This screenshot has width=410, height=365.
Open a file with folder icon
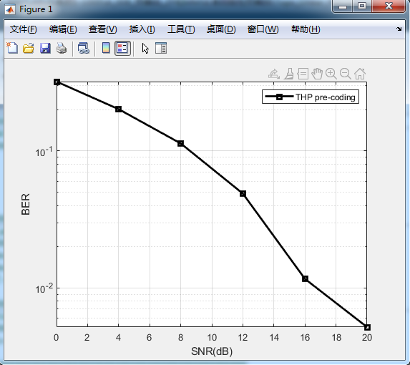[x=28, y=49]
